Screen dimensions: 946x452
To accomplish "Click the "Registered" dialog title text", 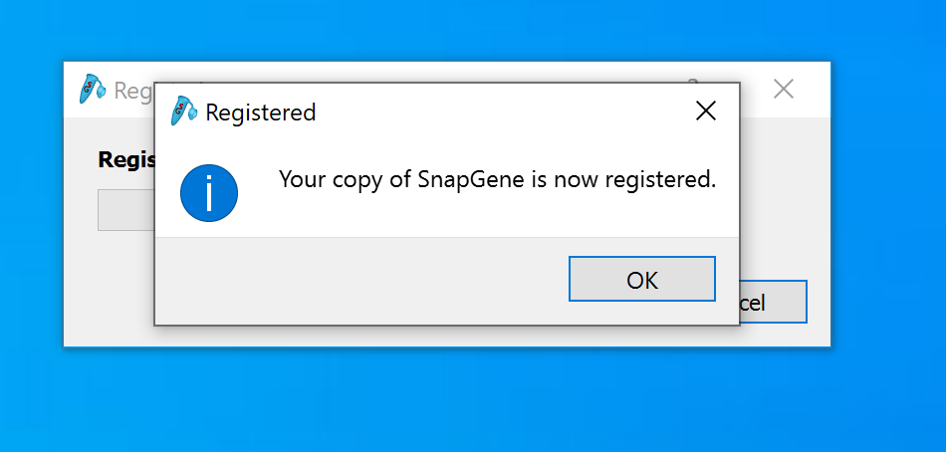I will [x=260, y=113].
